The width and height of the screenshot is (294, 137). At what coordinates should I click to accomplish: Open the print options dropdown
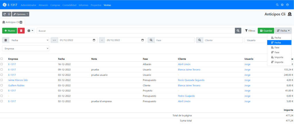[x=30, y=31]
